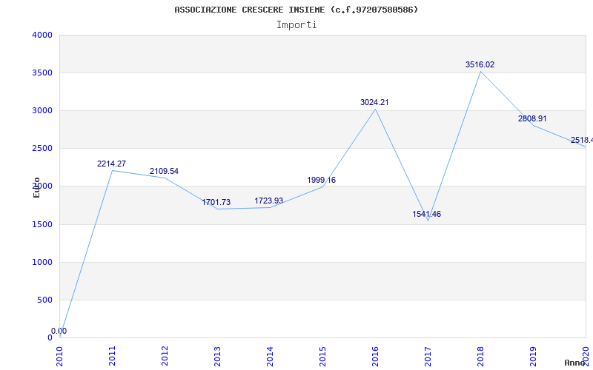593x370 pixels.
Task: Click the Importi subtitle
Action: click(x=296, y=25)
